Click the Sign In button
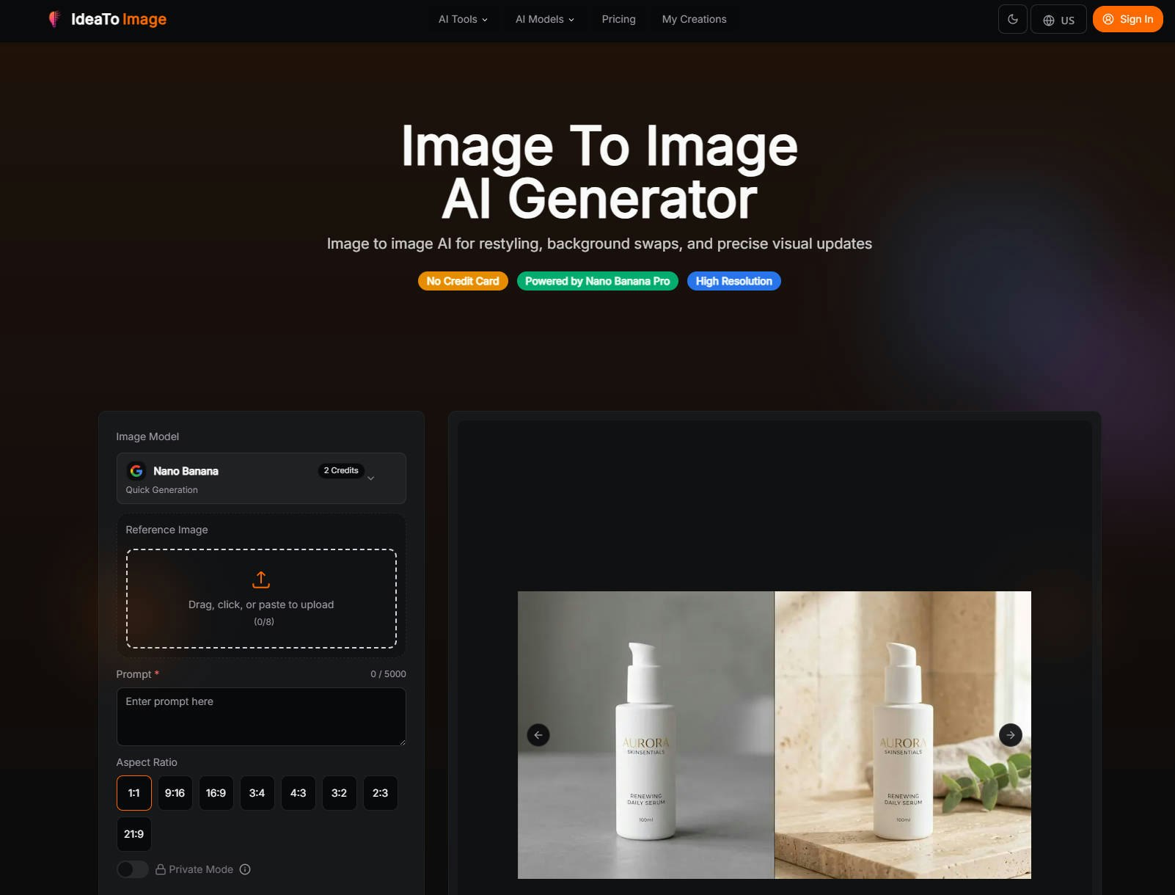 coord(1127,19)
